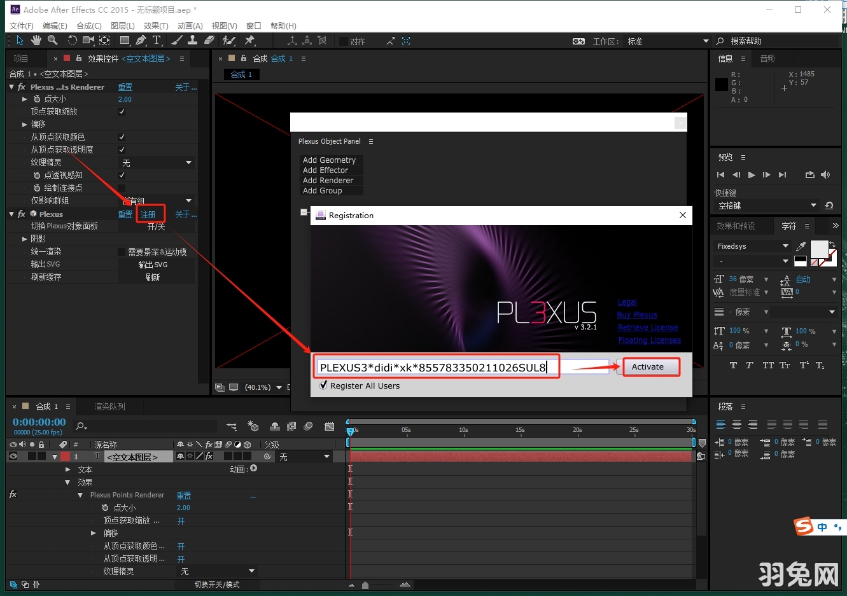Pick the Brush tool from the toolbar
The image size is (847, 596).
click(177, 40)
